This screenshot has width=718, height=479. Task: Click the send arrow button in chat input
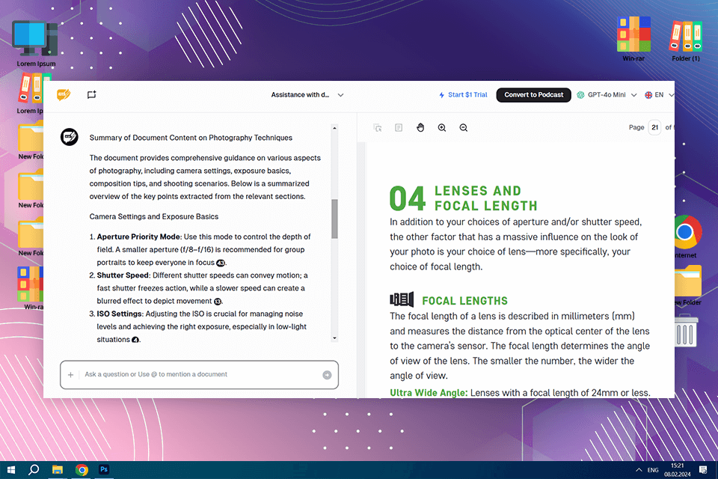pyautogui.click(x=327, y=375)
